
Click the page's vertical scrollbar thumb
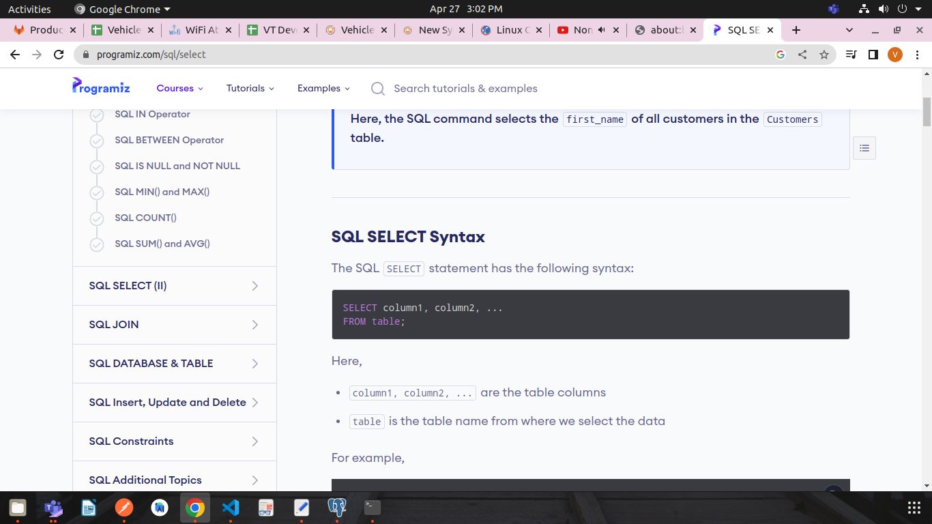(x=927, y=113)
